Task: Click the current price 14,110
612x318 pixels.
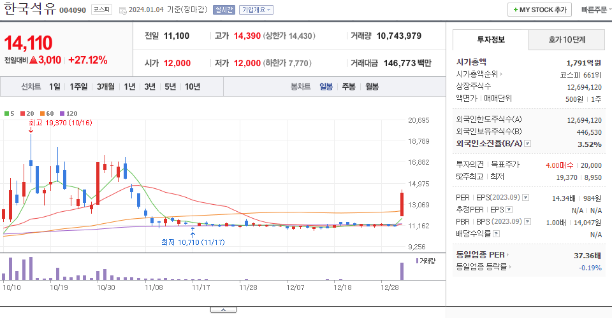Action: click(x=28, y=43)
